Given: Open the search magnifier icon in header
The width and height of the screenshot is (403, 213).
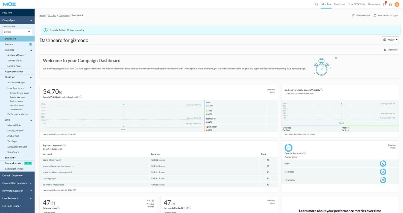Looking at the screenshot, I should [317, 4].
